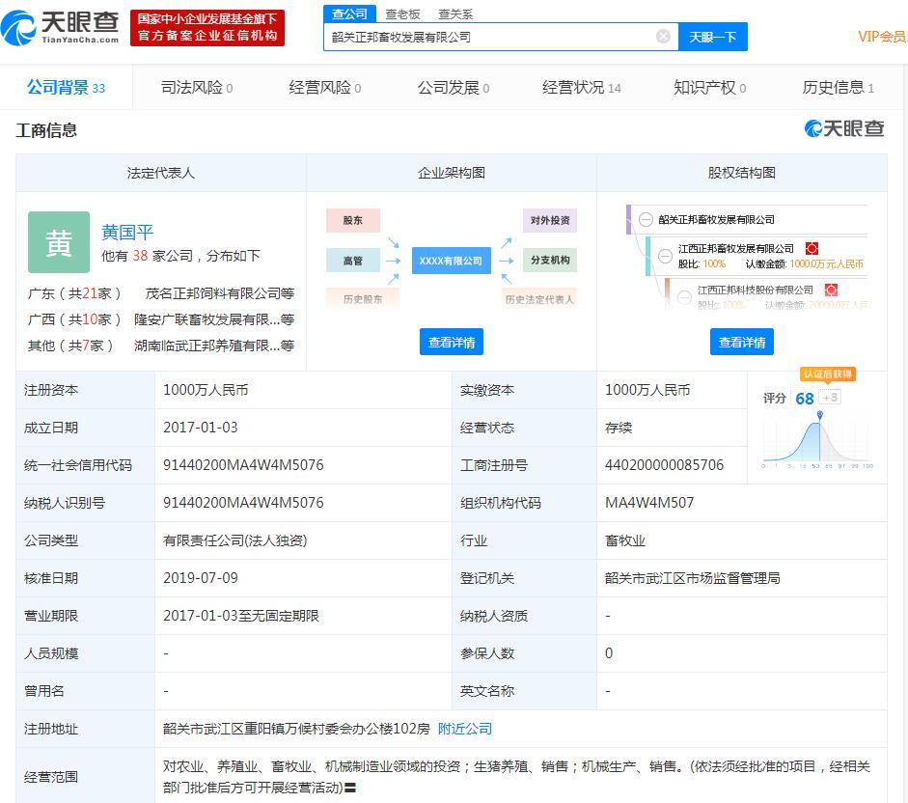Click credit code 91440200MA4W4M5076 in 统一社会信用代码 row
The image size is (908, 803).
pos(243,464)
